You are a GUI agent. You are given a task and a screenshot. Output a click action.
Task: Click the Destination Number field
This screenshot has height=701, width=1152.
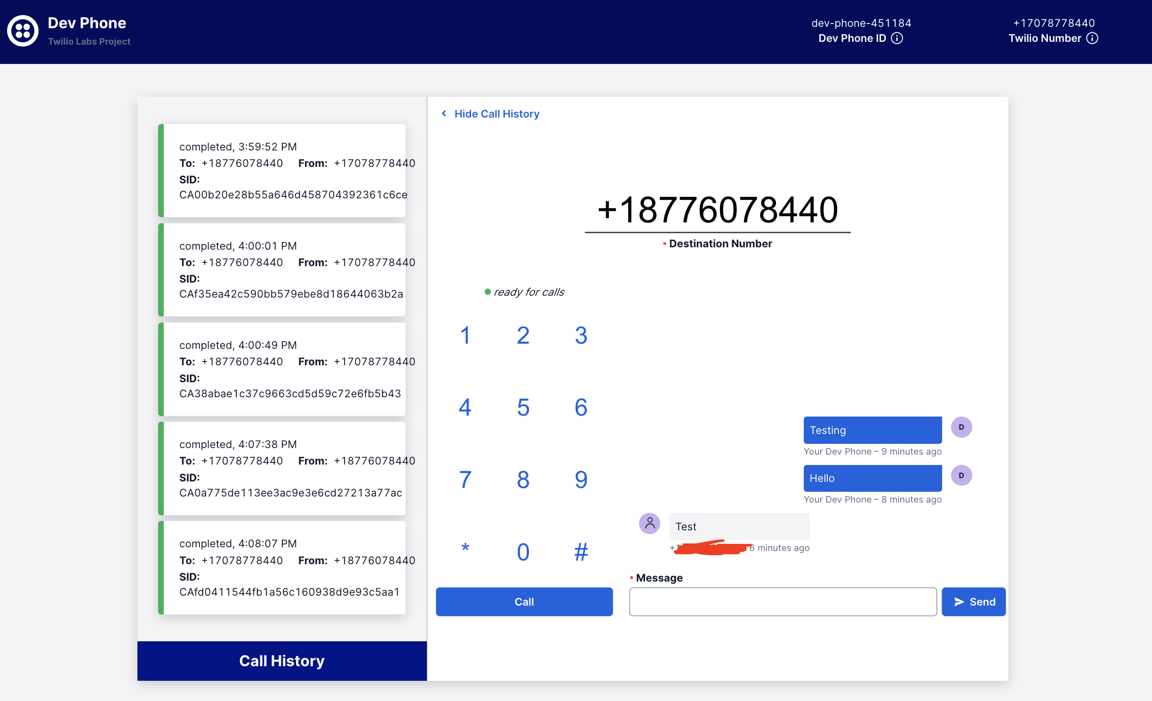click(x=717, y=211)
